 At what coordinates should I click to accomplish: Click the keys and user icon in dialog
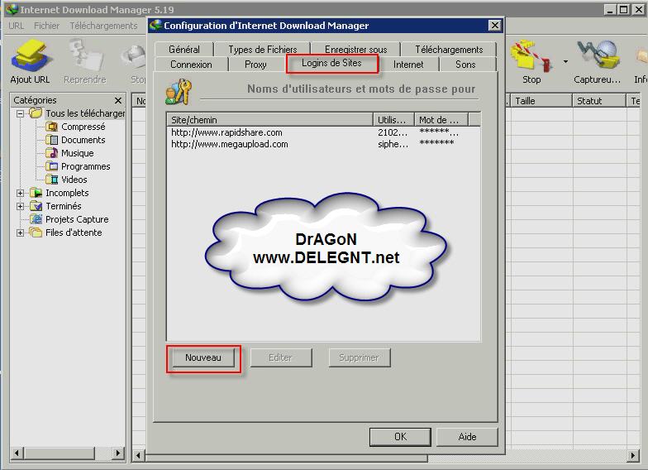click(x=179, y=92)
